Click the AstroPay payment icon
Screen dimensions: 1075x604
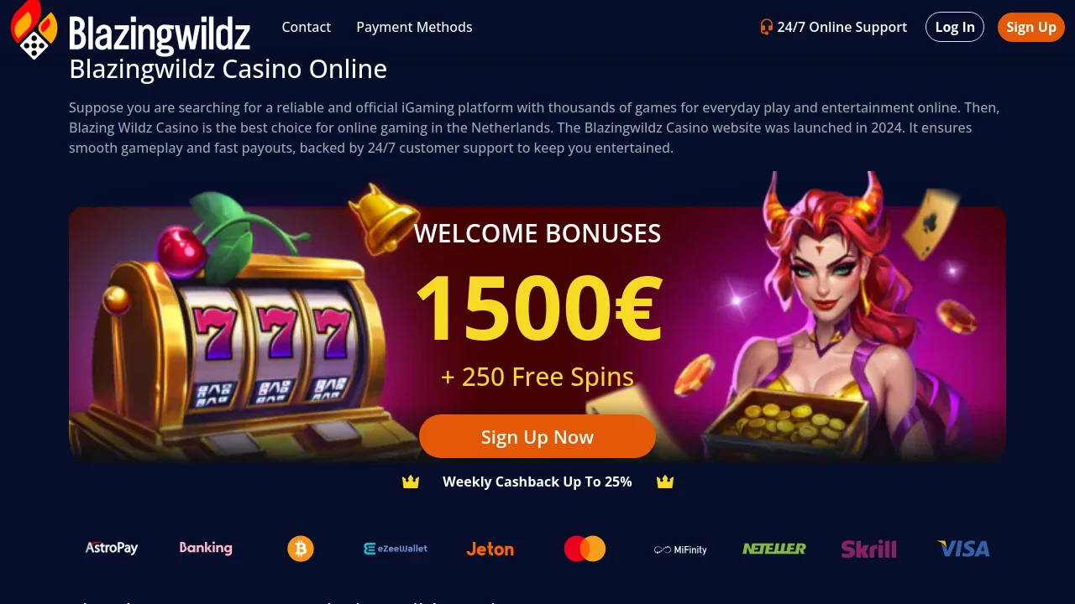coord(112,548)
